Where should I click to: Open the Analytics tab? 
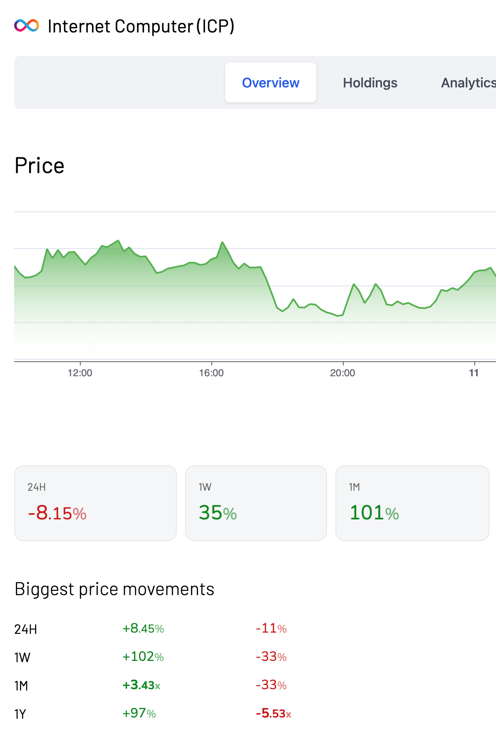468,83
